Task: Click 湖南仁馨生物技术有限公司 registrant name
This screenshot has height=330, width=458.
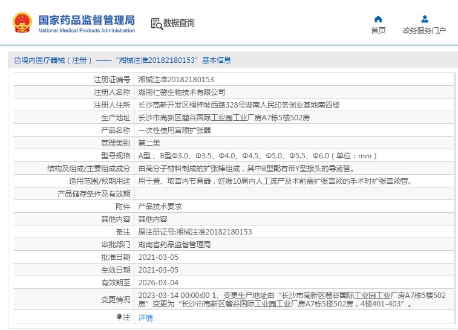Action: click(x=182, y=92)
